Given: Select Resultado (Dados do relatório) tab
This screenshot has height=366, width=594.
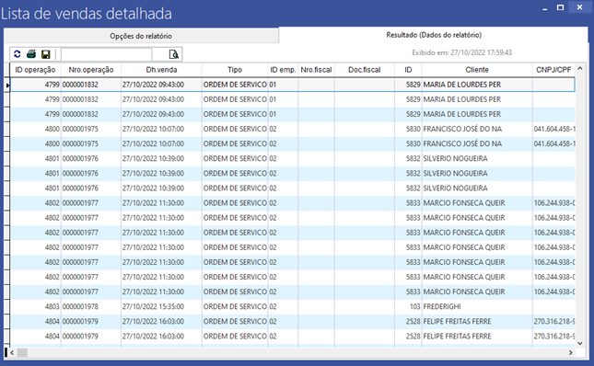Looking at the screenshot, I should 434,35.
